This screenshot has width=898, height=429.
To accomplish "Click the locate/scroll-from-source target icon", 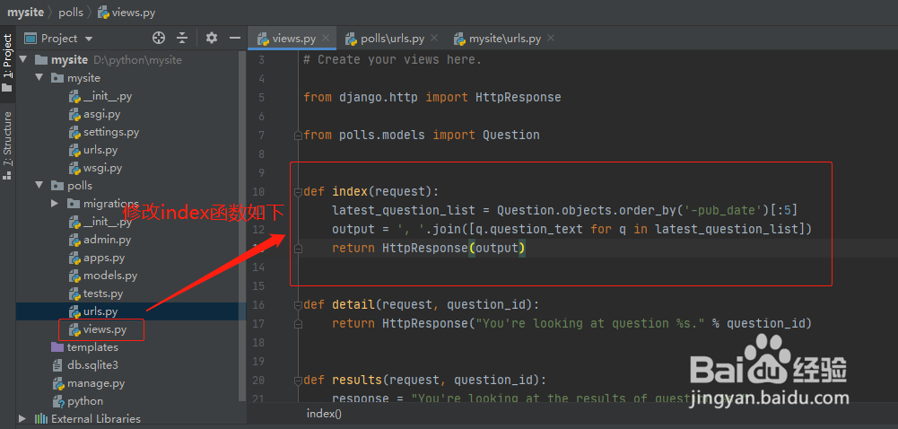I will [159, 39].
